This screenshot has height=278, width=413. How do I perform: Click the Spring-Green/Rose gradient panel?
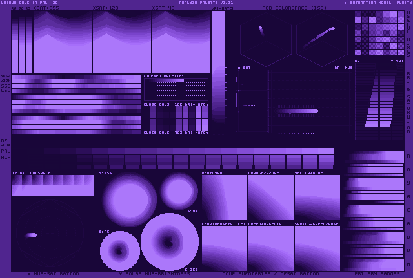click(317, 248)
